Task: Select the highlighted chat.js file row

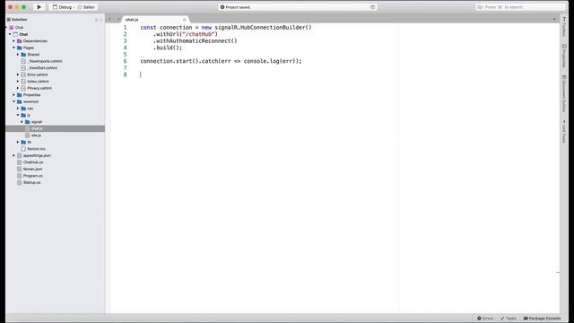Action: point(55,128)
